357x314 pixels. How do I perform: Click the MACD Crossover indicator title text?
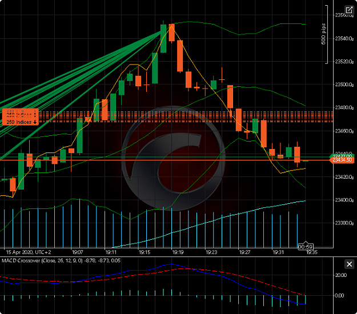(61, 260)
